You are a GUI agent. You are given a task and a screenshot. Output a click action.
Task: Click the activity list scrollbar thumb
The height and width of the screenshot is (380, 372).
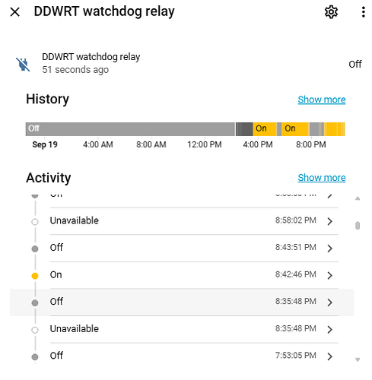(x=358, y=226)
